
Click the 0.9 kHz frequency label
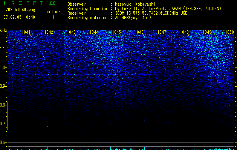pyautogui.click(x=3, y=86)
